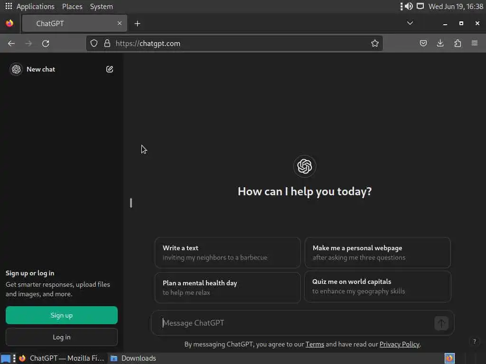Click the date and time clock

[456, 7]
